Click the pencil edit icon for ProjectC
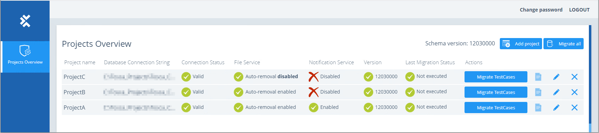The width and height of the screenshot is (599, 133). (556, 77)
